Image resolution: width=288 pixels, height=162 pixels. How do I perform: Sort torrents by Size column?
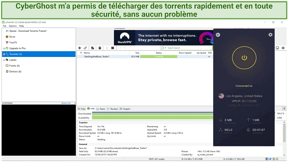(135, 53)
